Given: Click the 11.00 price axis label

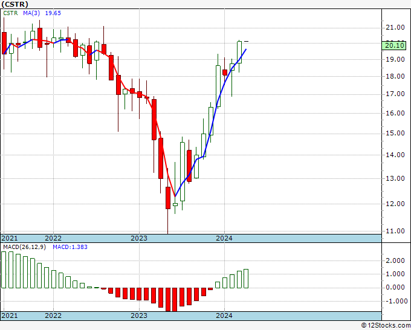Looking at the screenshot, I should click(395, 231).
